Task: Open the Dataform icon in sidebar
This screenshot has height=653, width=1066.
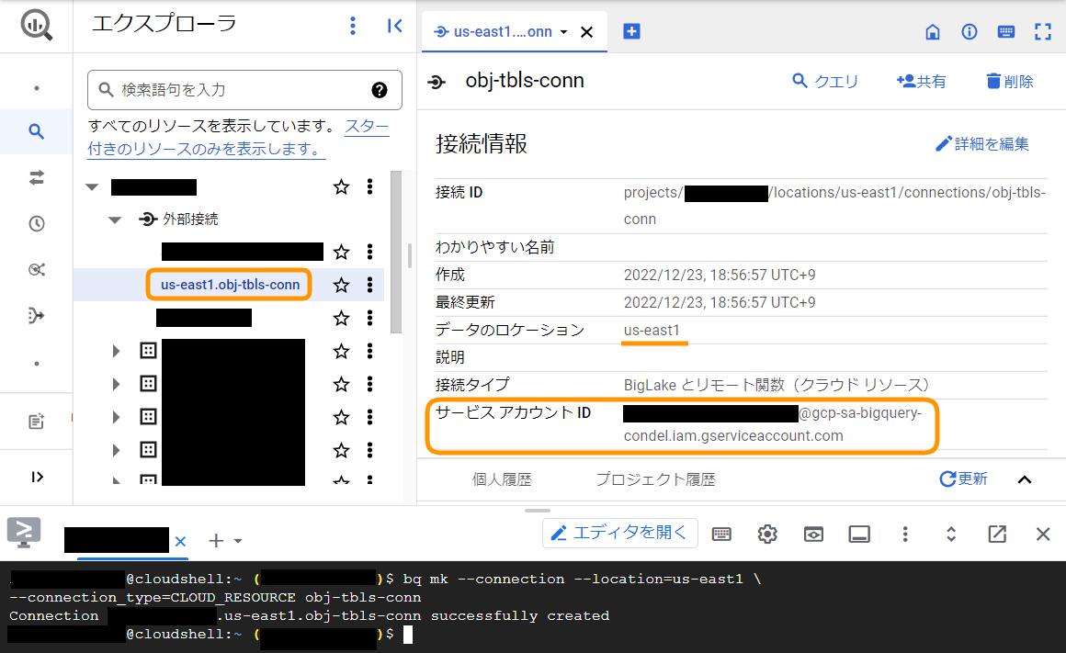Action: pos(37,315)
